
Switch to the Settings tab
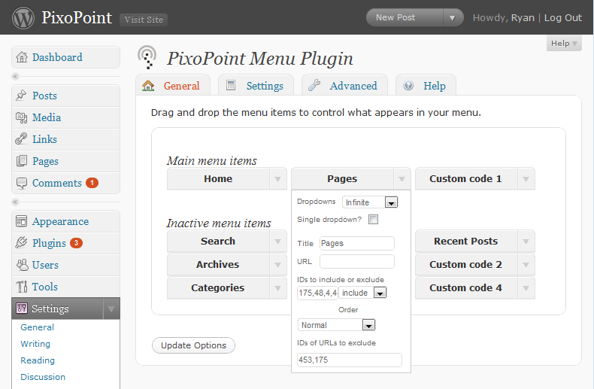[x=256, y=86]
